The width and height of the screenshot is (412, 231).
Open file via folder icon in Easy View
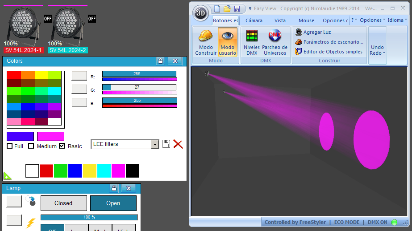click(x=227, y=8)
